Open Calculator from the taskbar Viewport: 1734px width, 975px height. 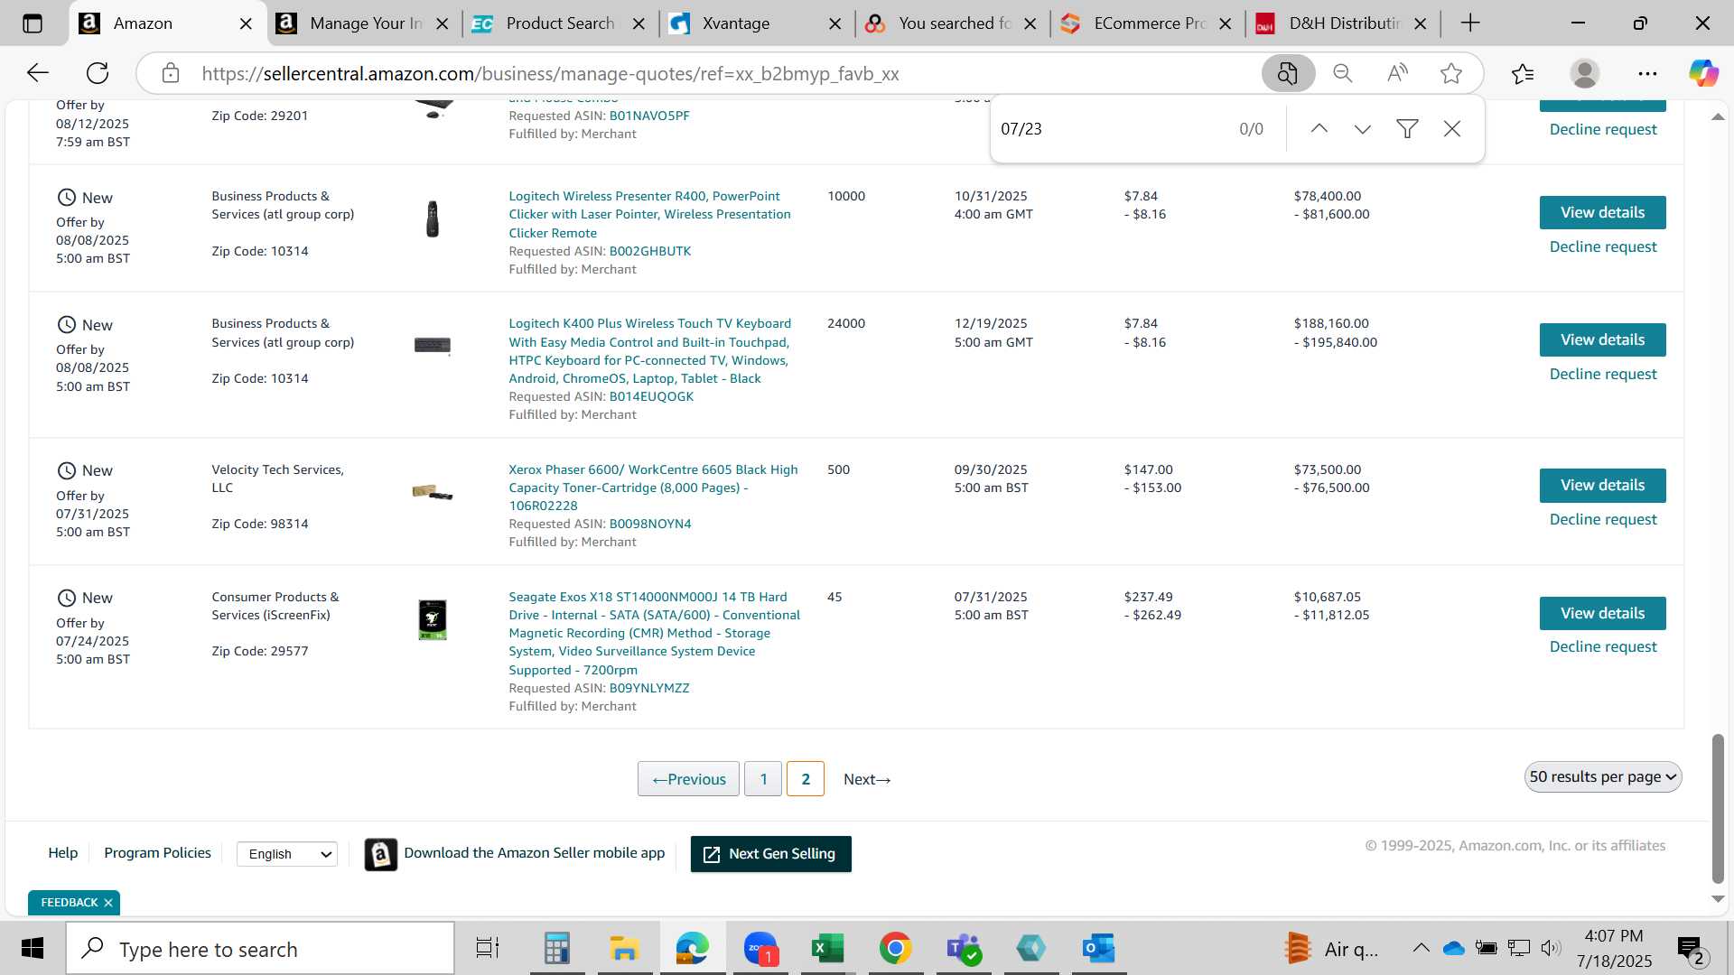click(557, 948)
